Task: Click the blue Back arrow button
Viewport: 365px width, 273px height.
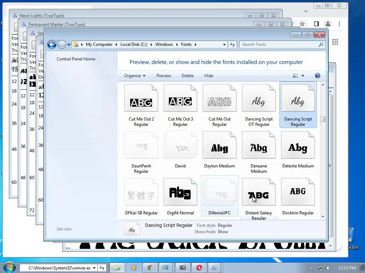Action: pos(52,44)
